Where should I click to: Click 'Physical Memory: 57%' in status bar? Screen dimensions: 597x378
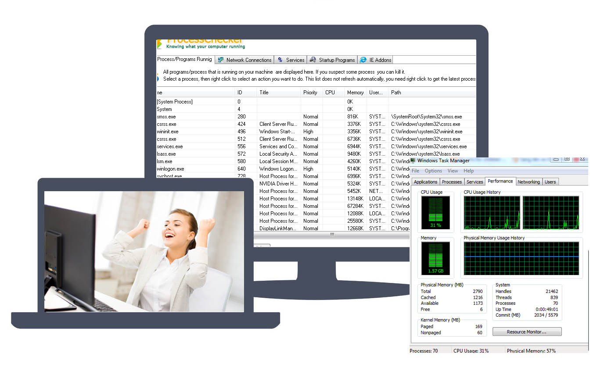click(531, 351)
